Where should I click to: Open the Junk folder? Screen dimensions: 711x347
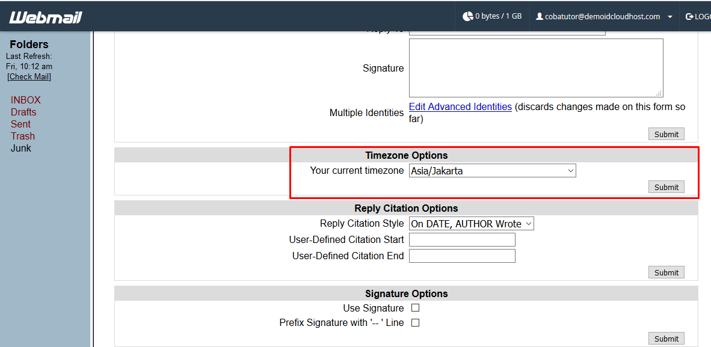click(20, 148)
